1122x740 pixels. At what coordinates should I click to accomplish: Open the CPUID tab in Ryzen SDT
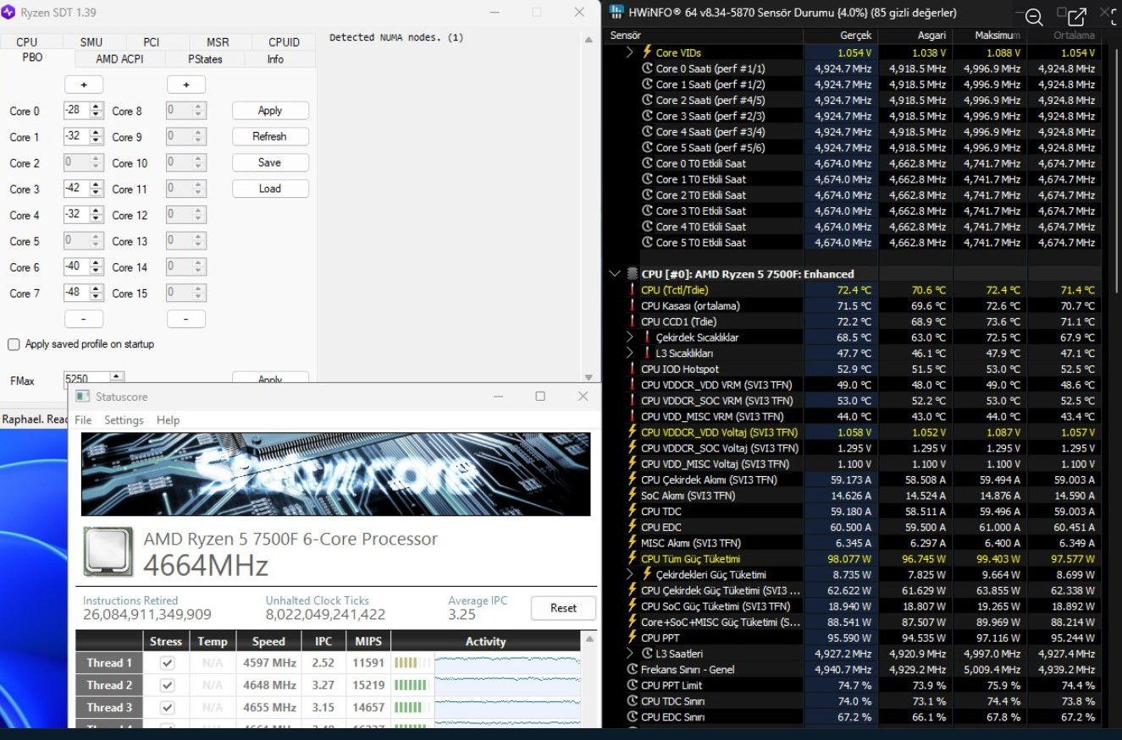tap(285, 41)
